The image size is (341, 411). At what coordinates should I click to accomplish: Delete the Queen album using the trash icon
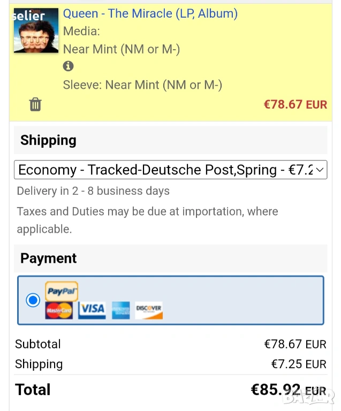pos(35,104)
